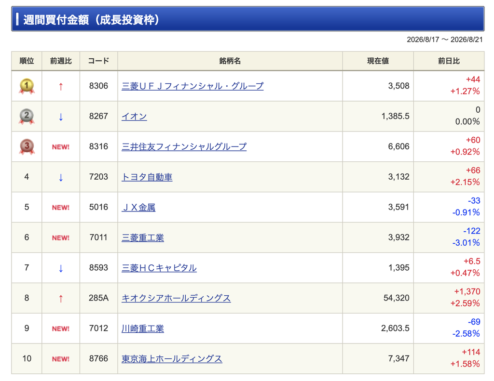Click the current price 2,603.5

[x=395, y=328]
